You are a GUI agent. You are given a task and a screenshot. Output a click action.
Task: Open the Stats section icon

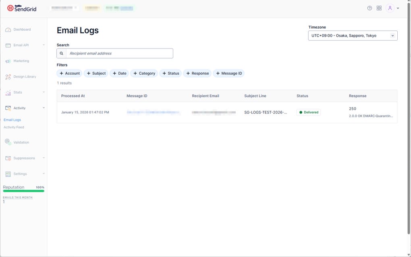pyautogui.click(x=8, y=92)
